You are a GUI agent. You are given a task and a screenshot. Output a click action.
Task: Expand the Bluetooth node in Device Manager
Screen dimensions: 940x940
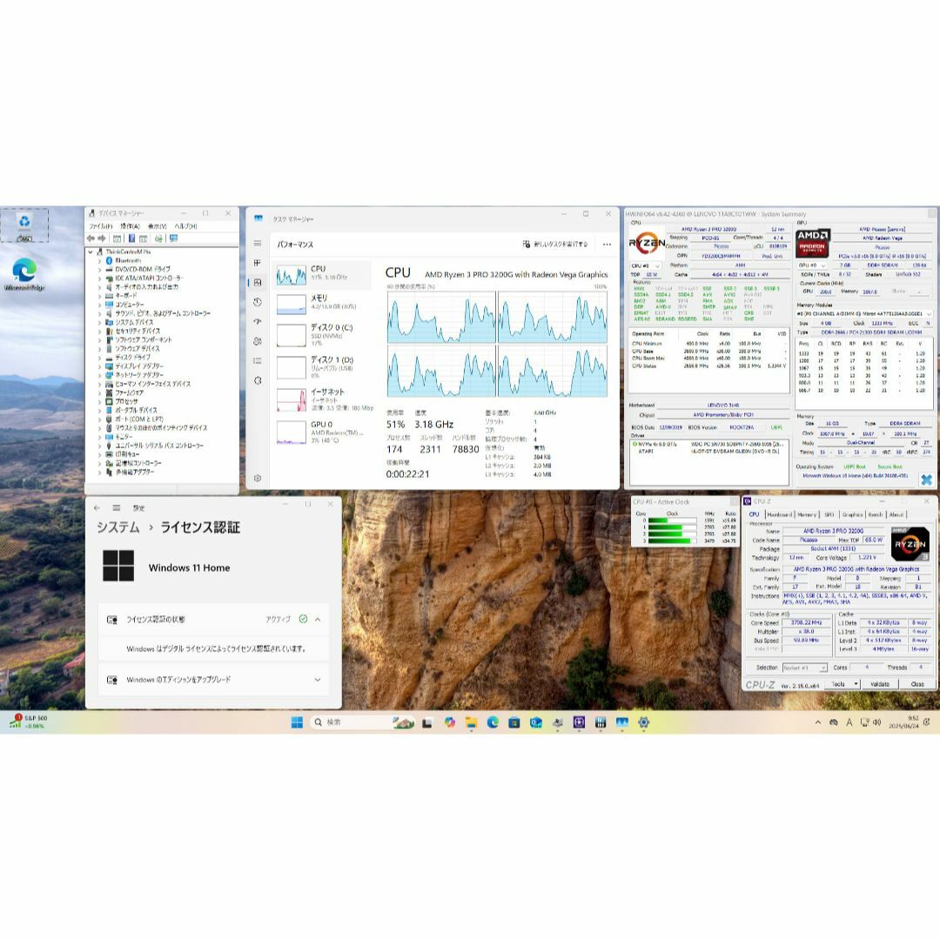coord(99,261)
